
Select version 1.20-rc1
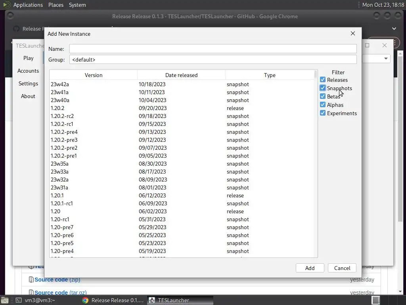click(182, 219)
